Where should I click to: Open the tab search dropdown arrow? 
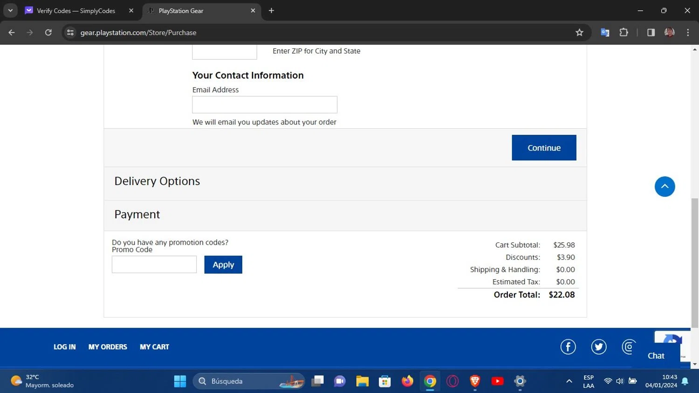tap(10, 11)
